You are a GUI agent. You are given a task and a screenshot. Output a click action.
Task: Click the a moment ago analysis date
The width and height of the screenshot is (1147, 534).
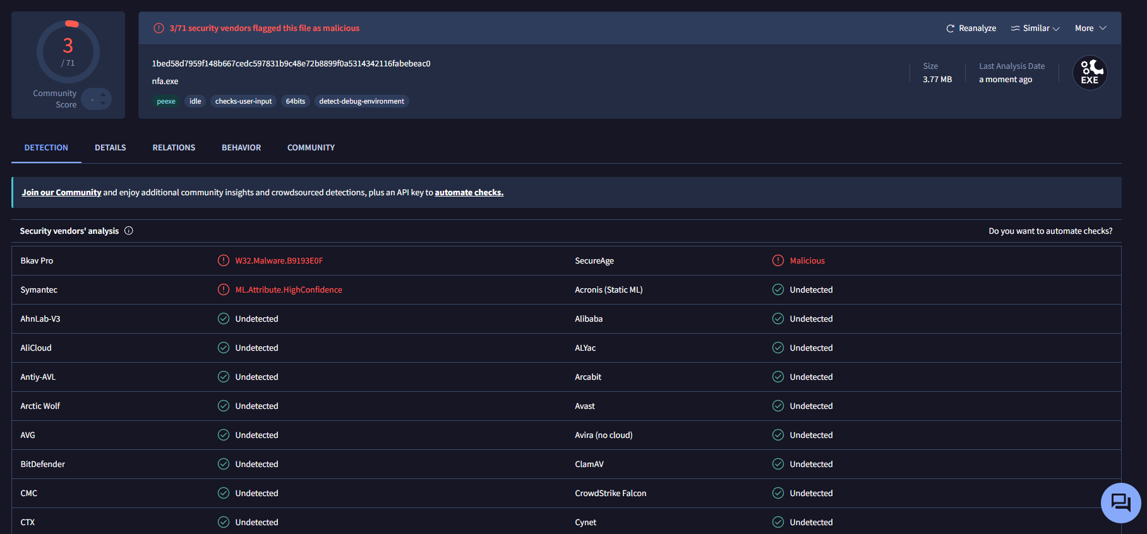(x=1006, y=80)
